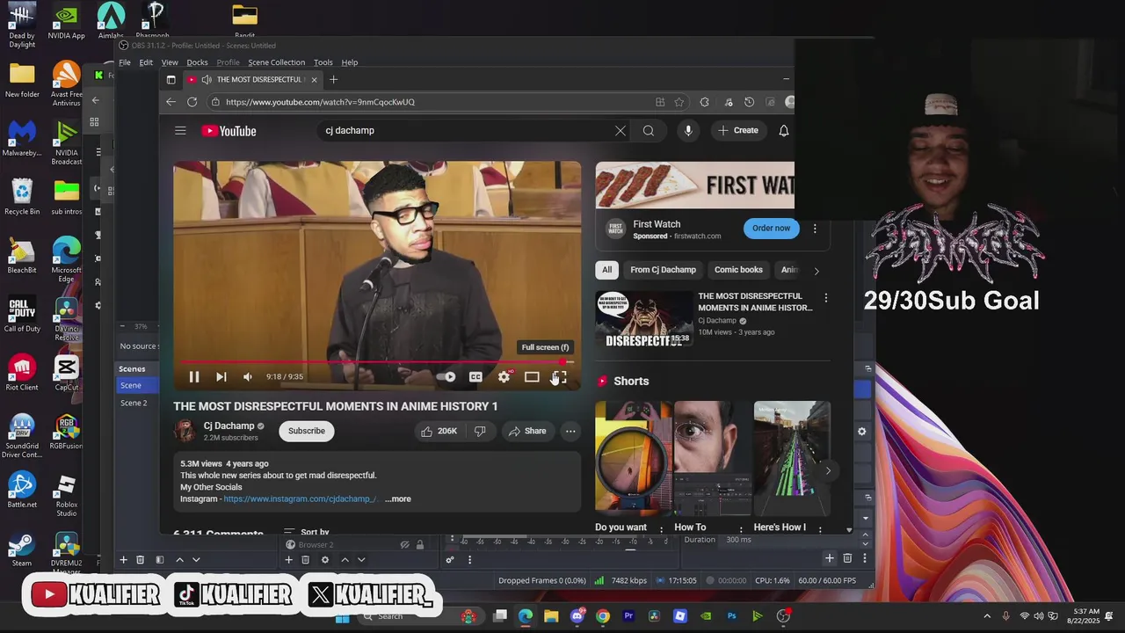Screen dimensions: 1125x633
Task: Like the video with 206K likes
Action: [x=439, y=431]
